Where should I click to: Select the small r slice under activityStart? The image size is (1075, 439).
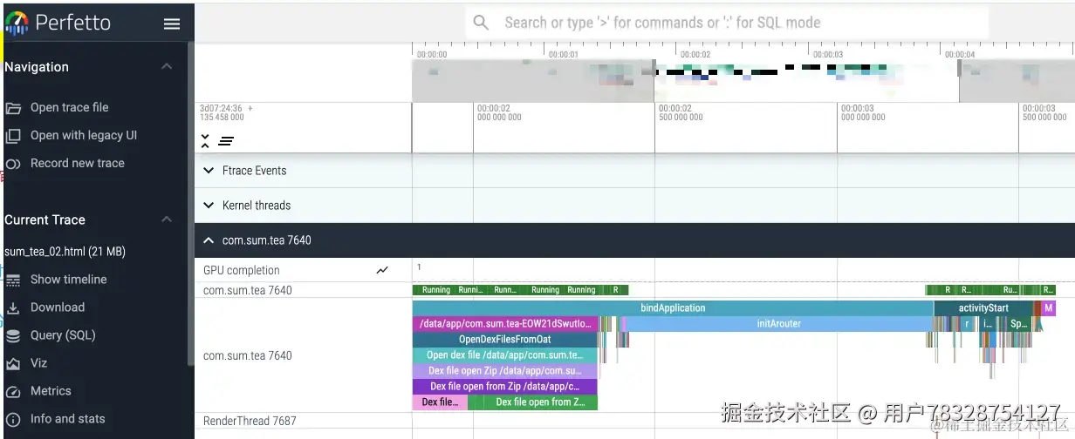(x=966, y=324)
